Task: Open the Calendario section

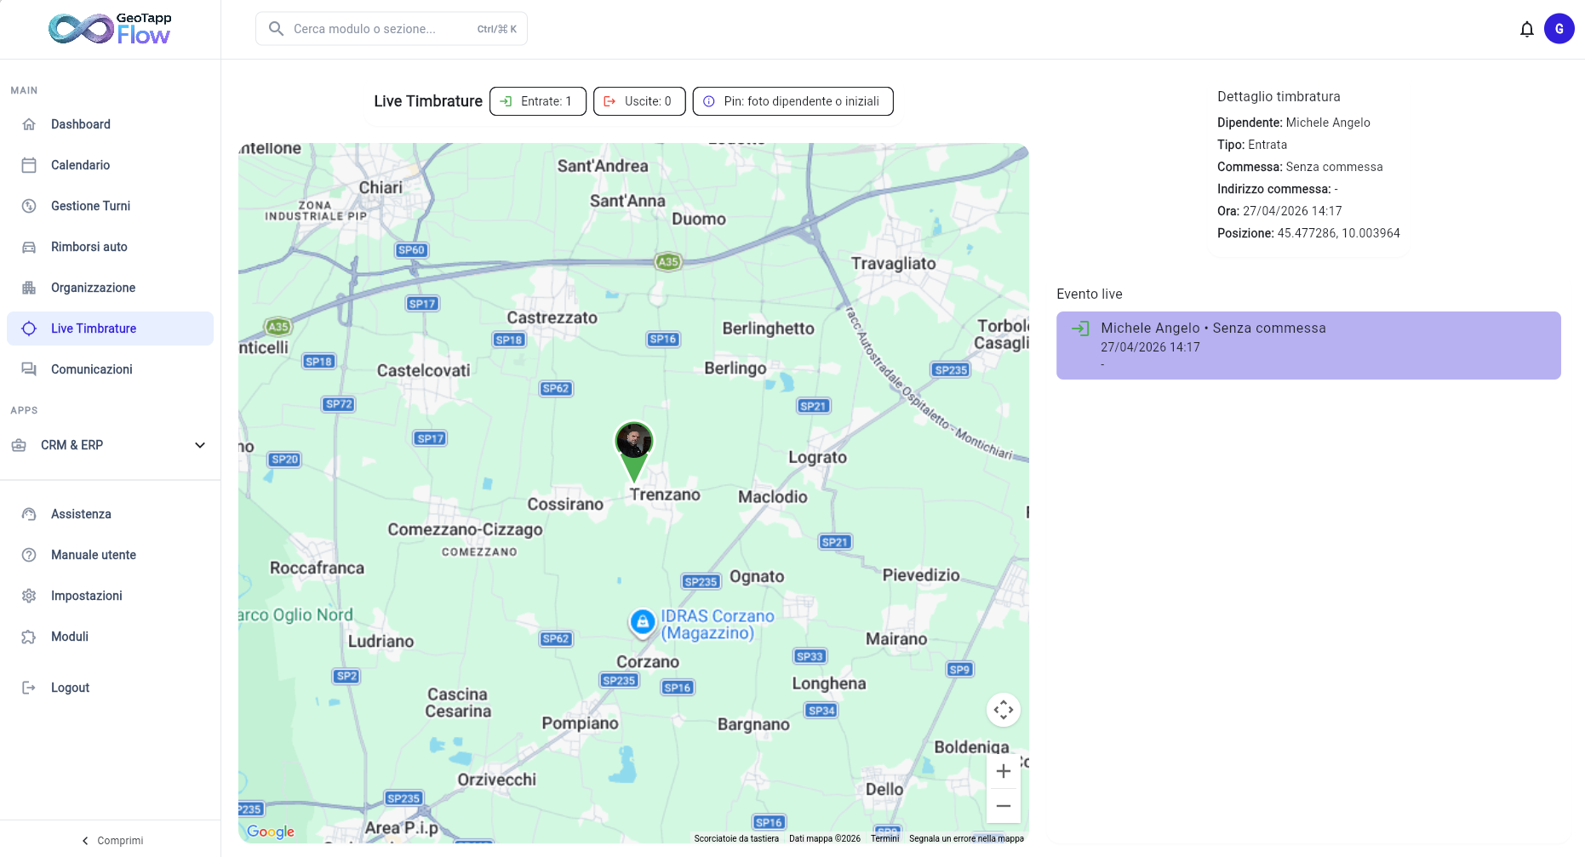Action: click(x=81, y=165)
